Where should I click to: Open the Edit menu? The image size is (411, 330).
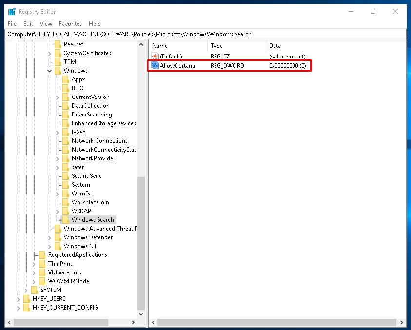pyautogui.click(x=28, y=24)
